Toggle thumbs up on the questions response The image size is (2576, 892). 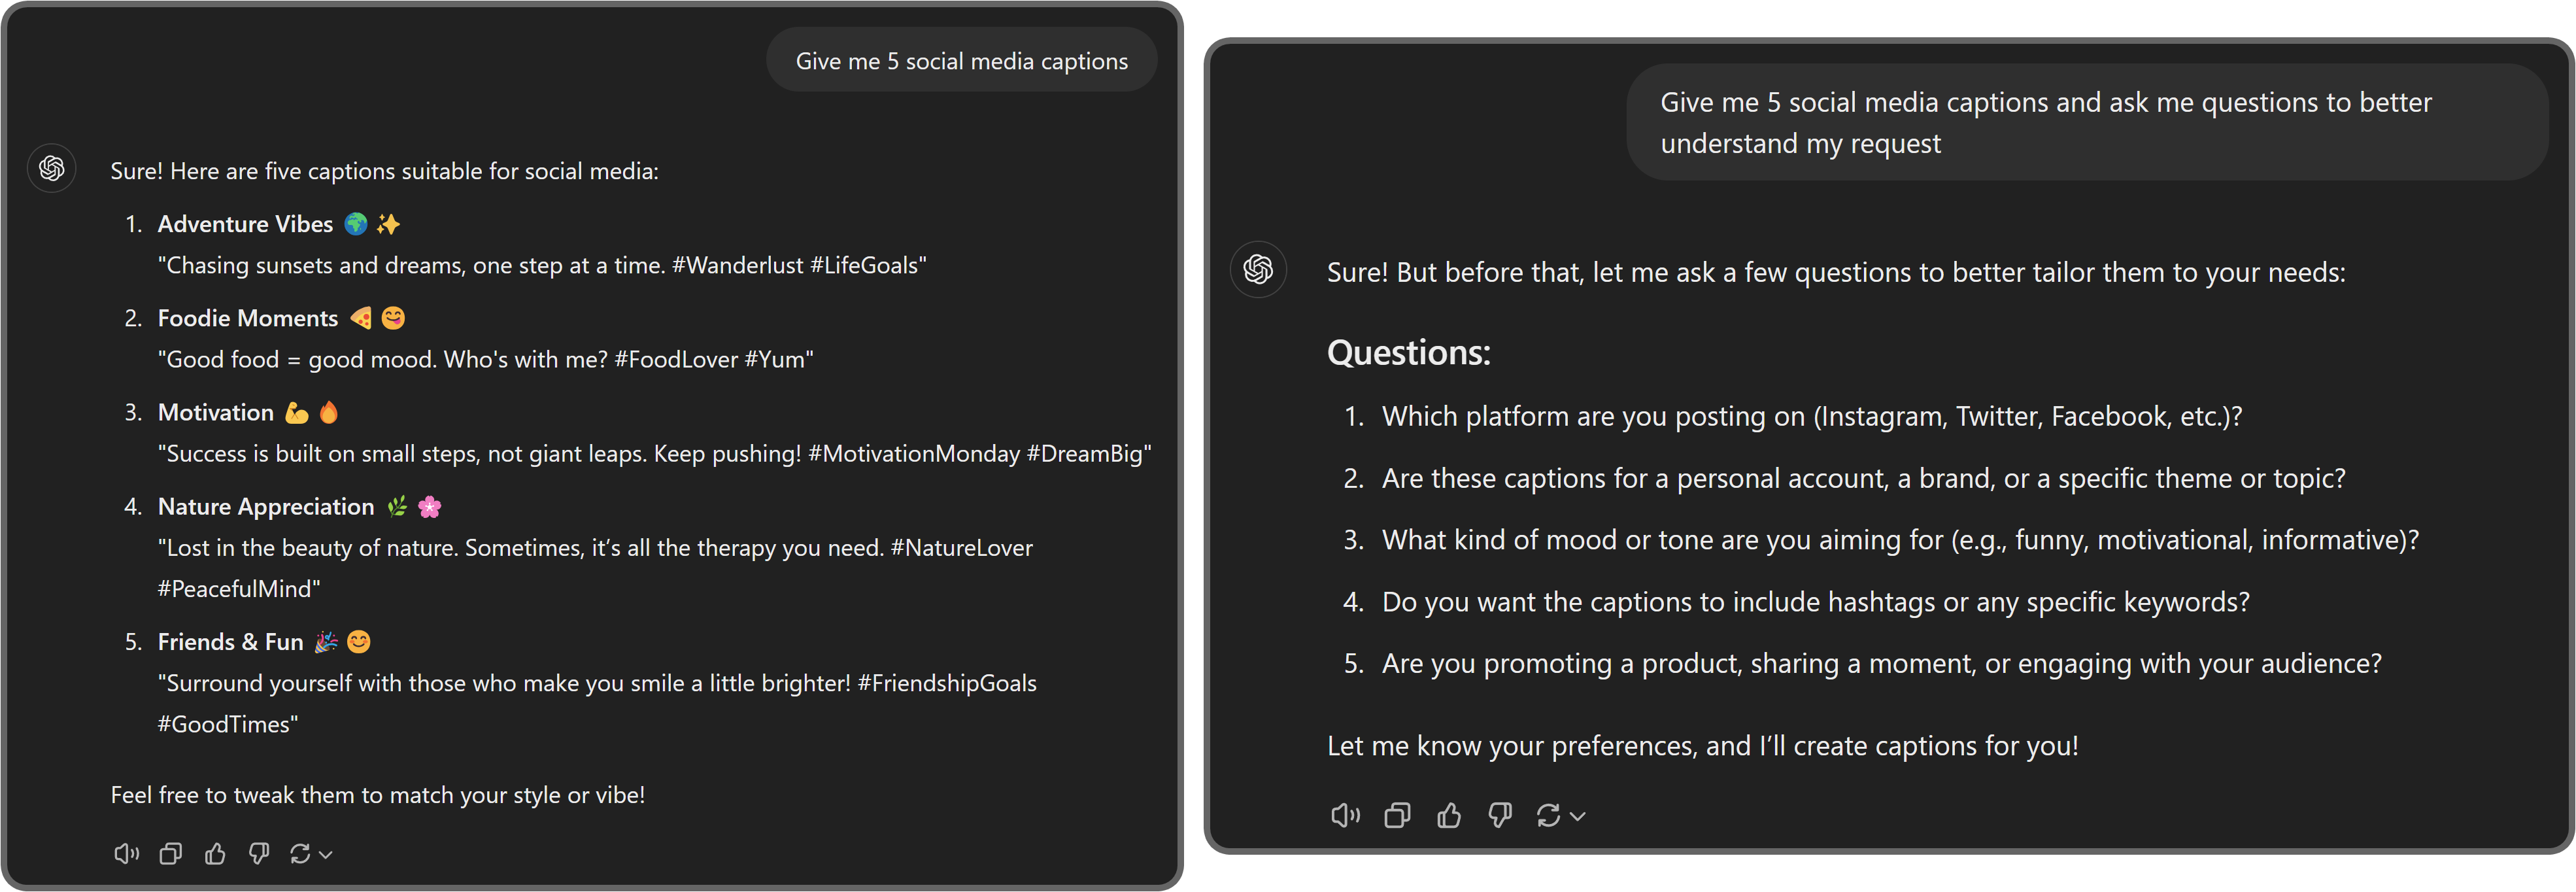click(x=1448, y=815)
